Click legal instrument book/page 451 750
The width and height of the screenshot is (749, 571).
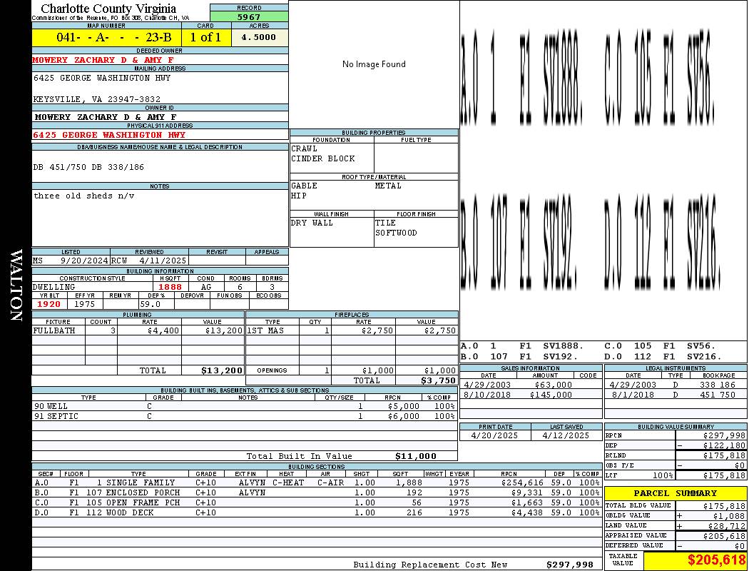[x=717, y=395]
